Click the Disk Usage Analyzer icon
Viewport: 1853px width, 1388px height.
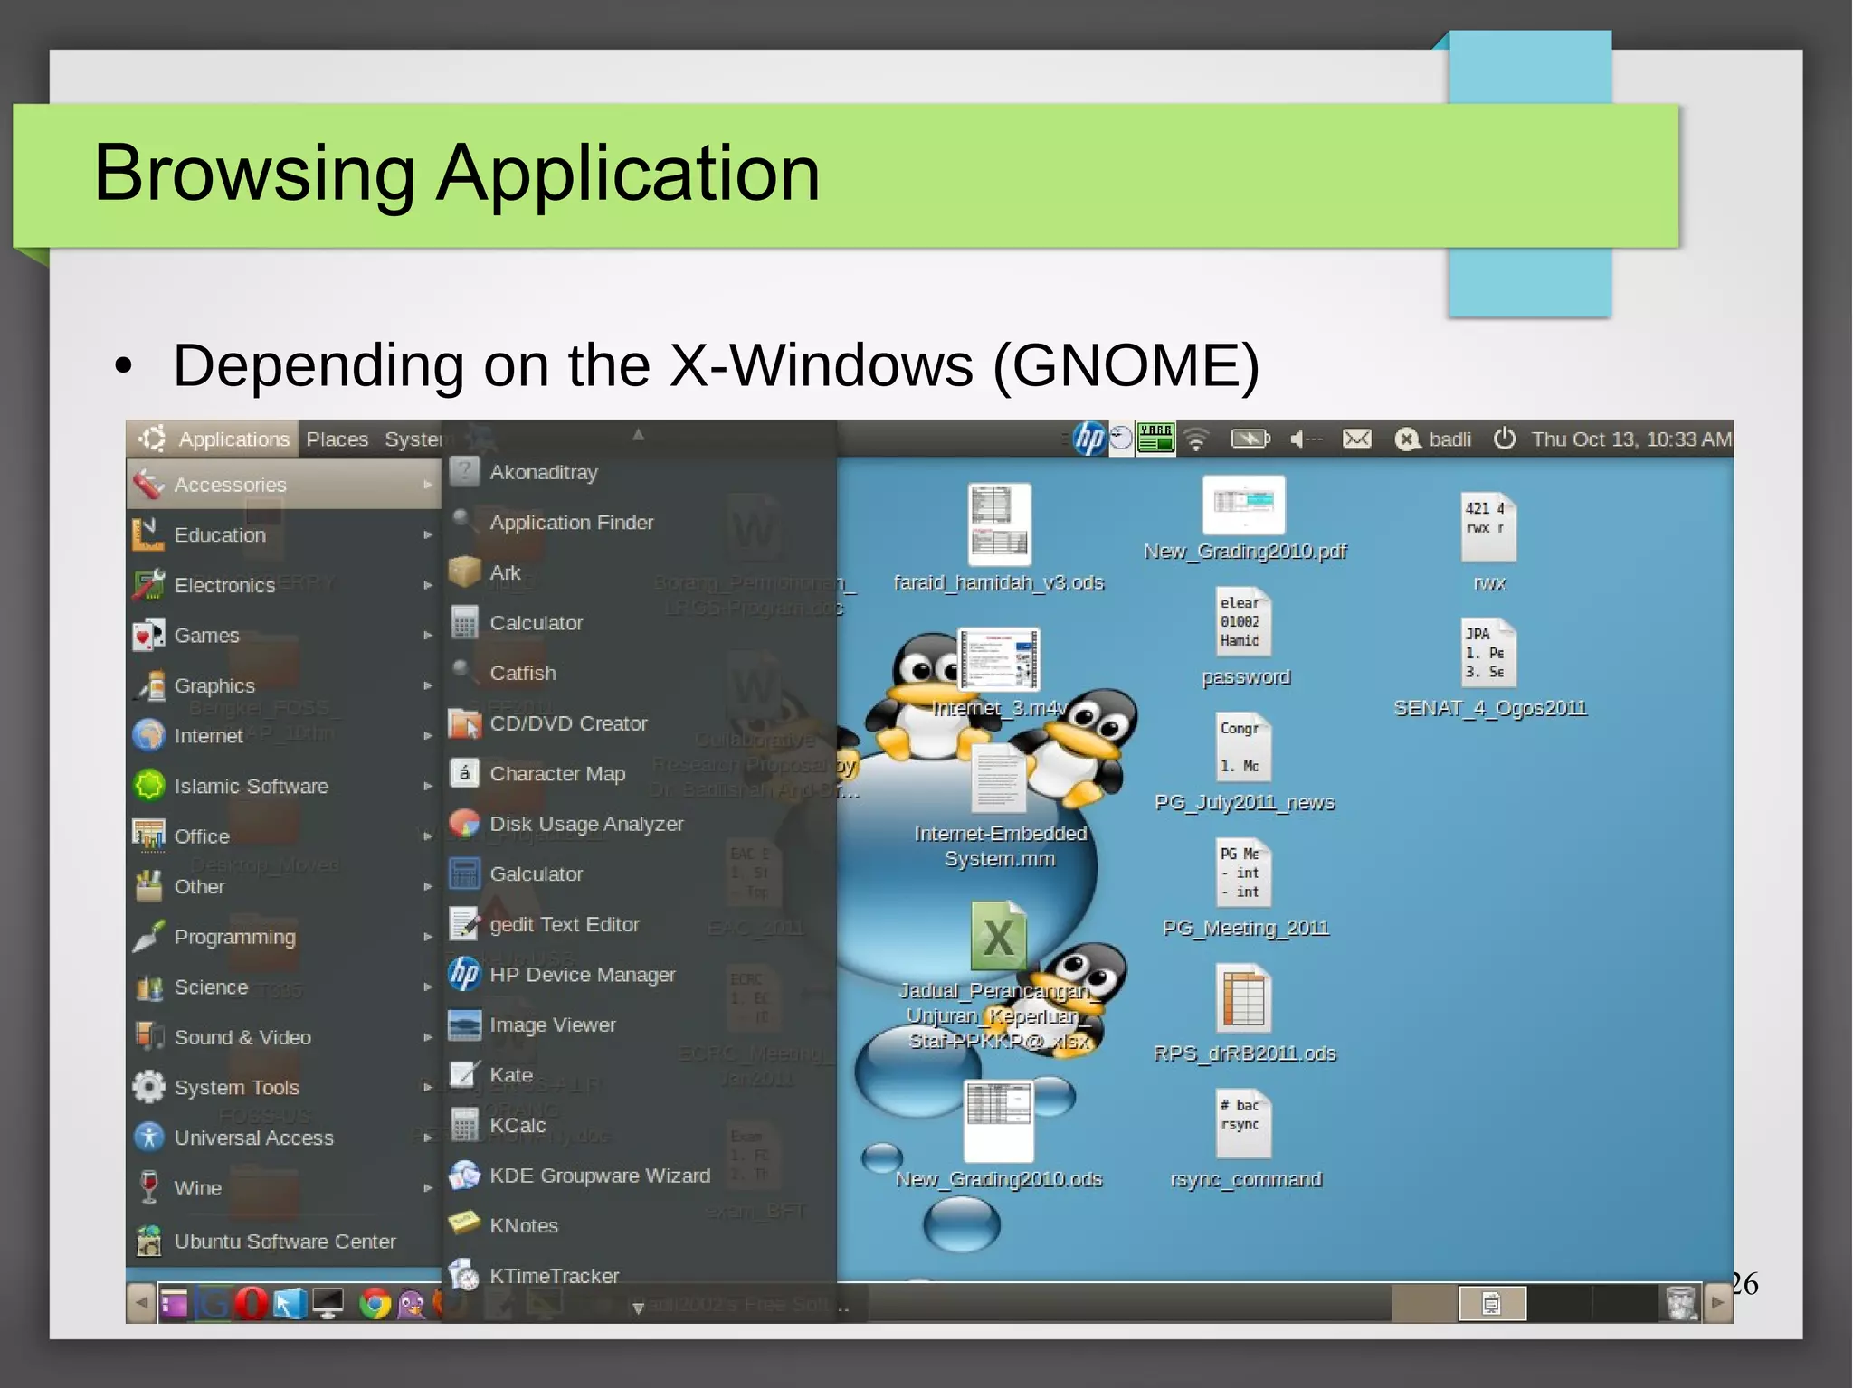coord(464,824)
